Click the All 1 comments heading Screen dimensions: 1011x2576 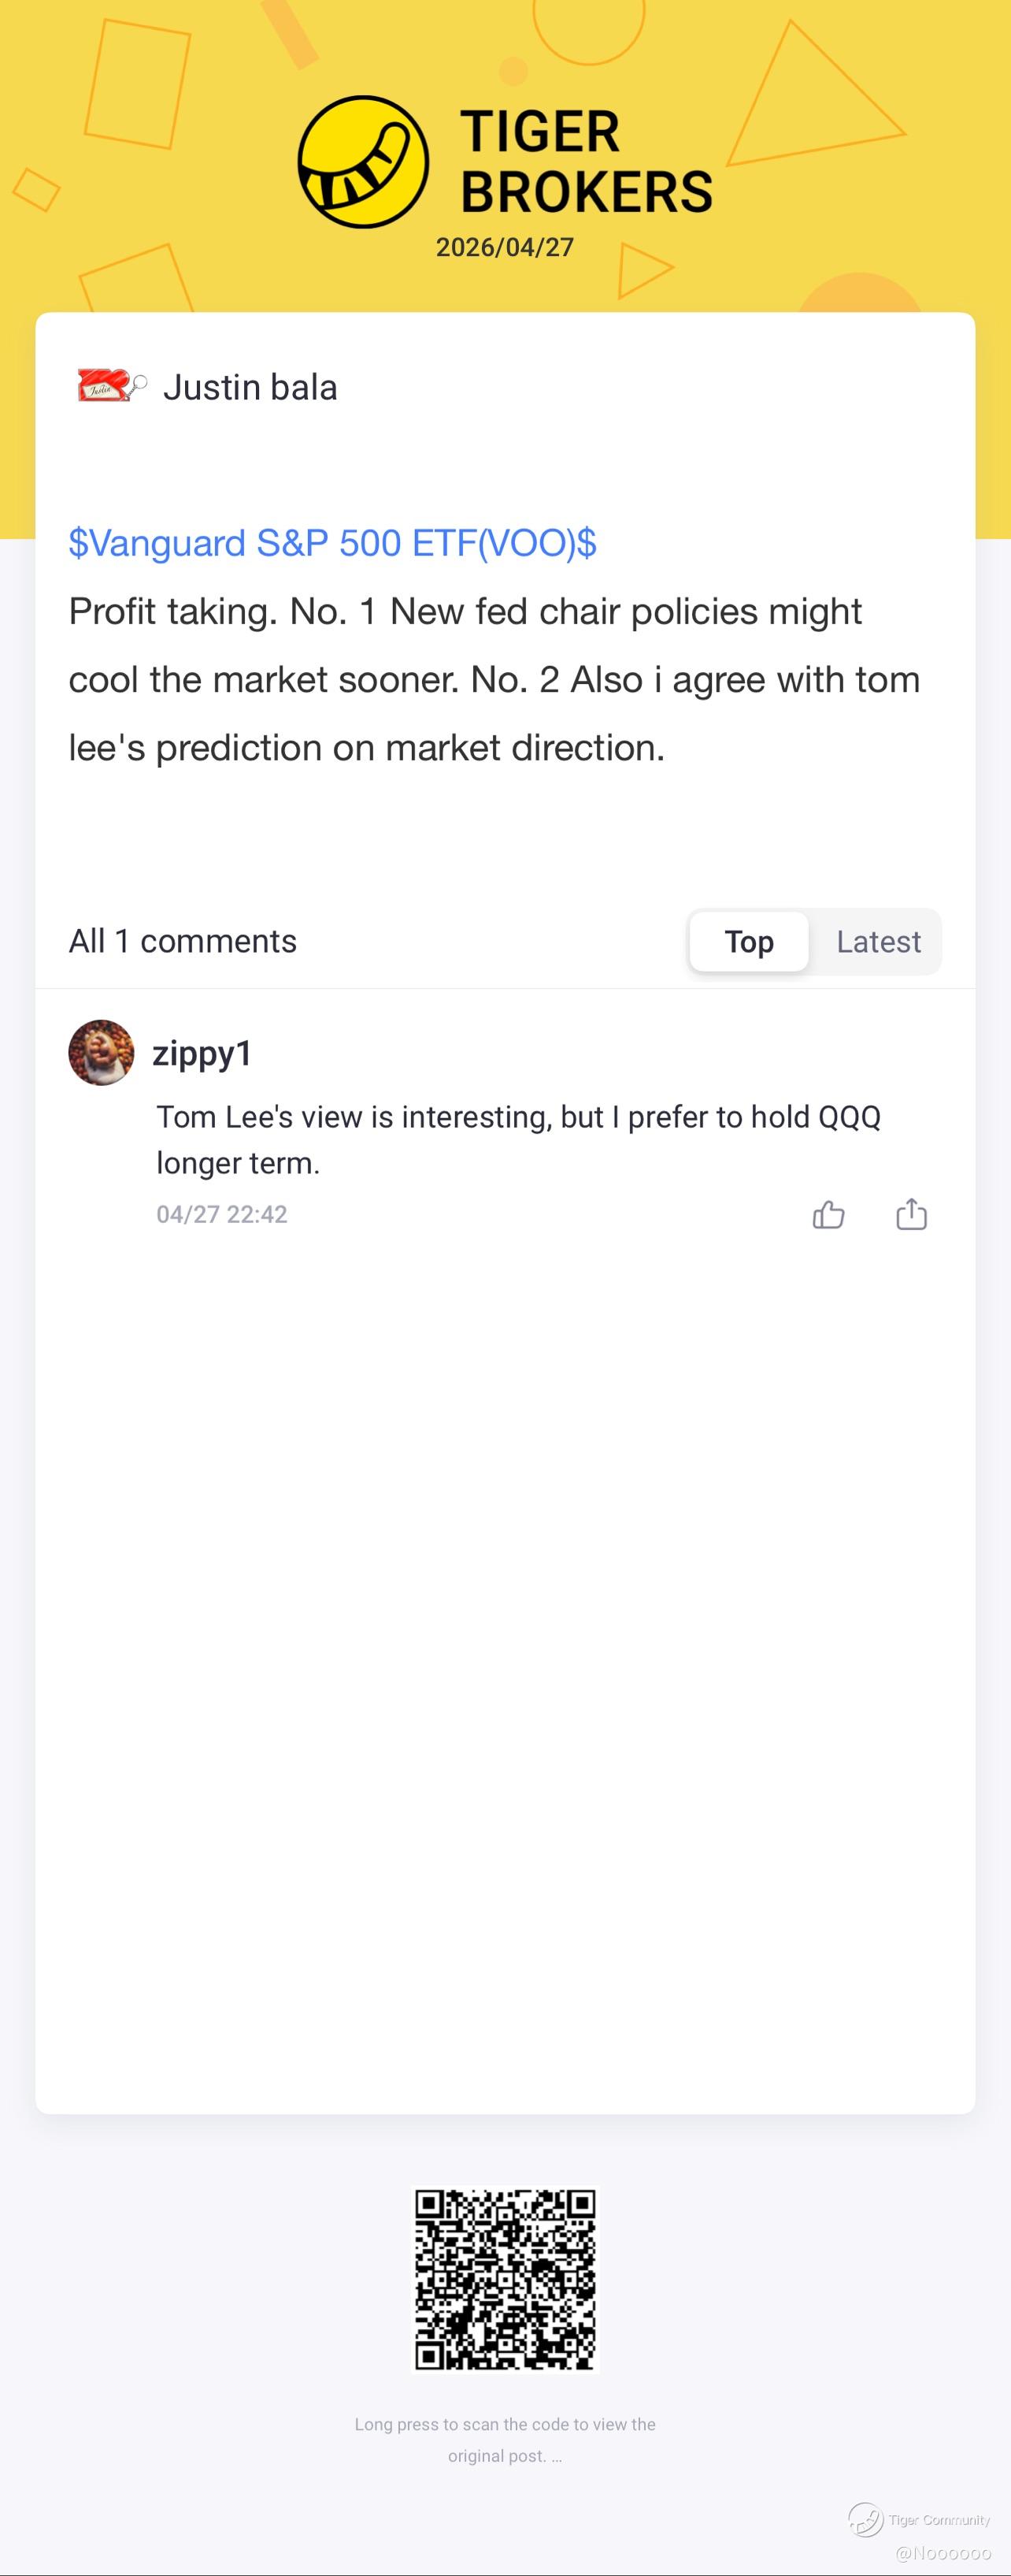[x=183, y=941]
